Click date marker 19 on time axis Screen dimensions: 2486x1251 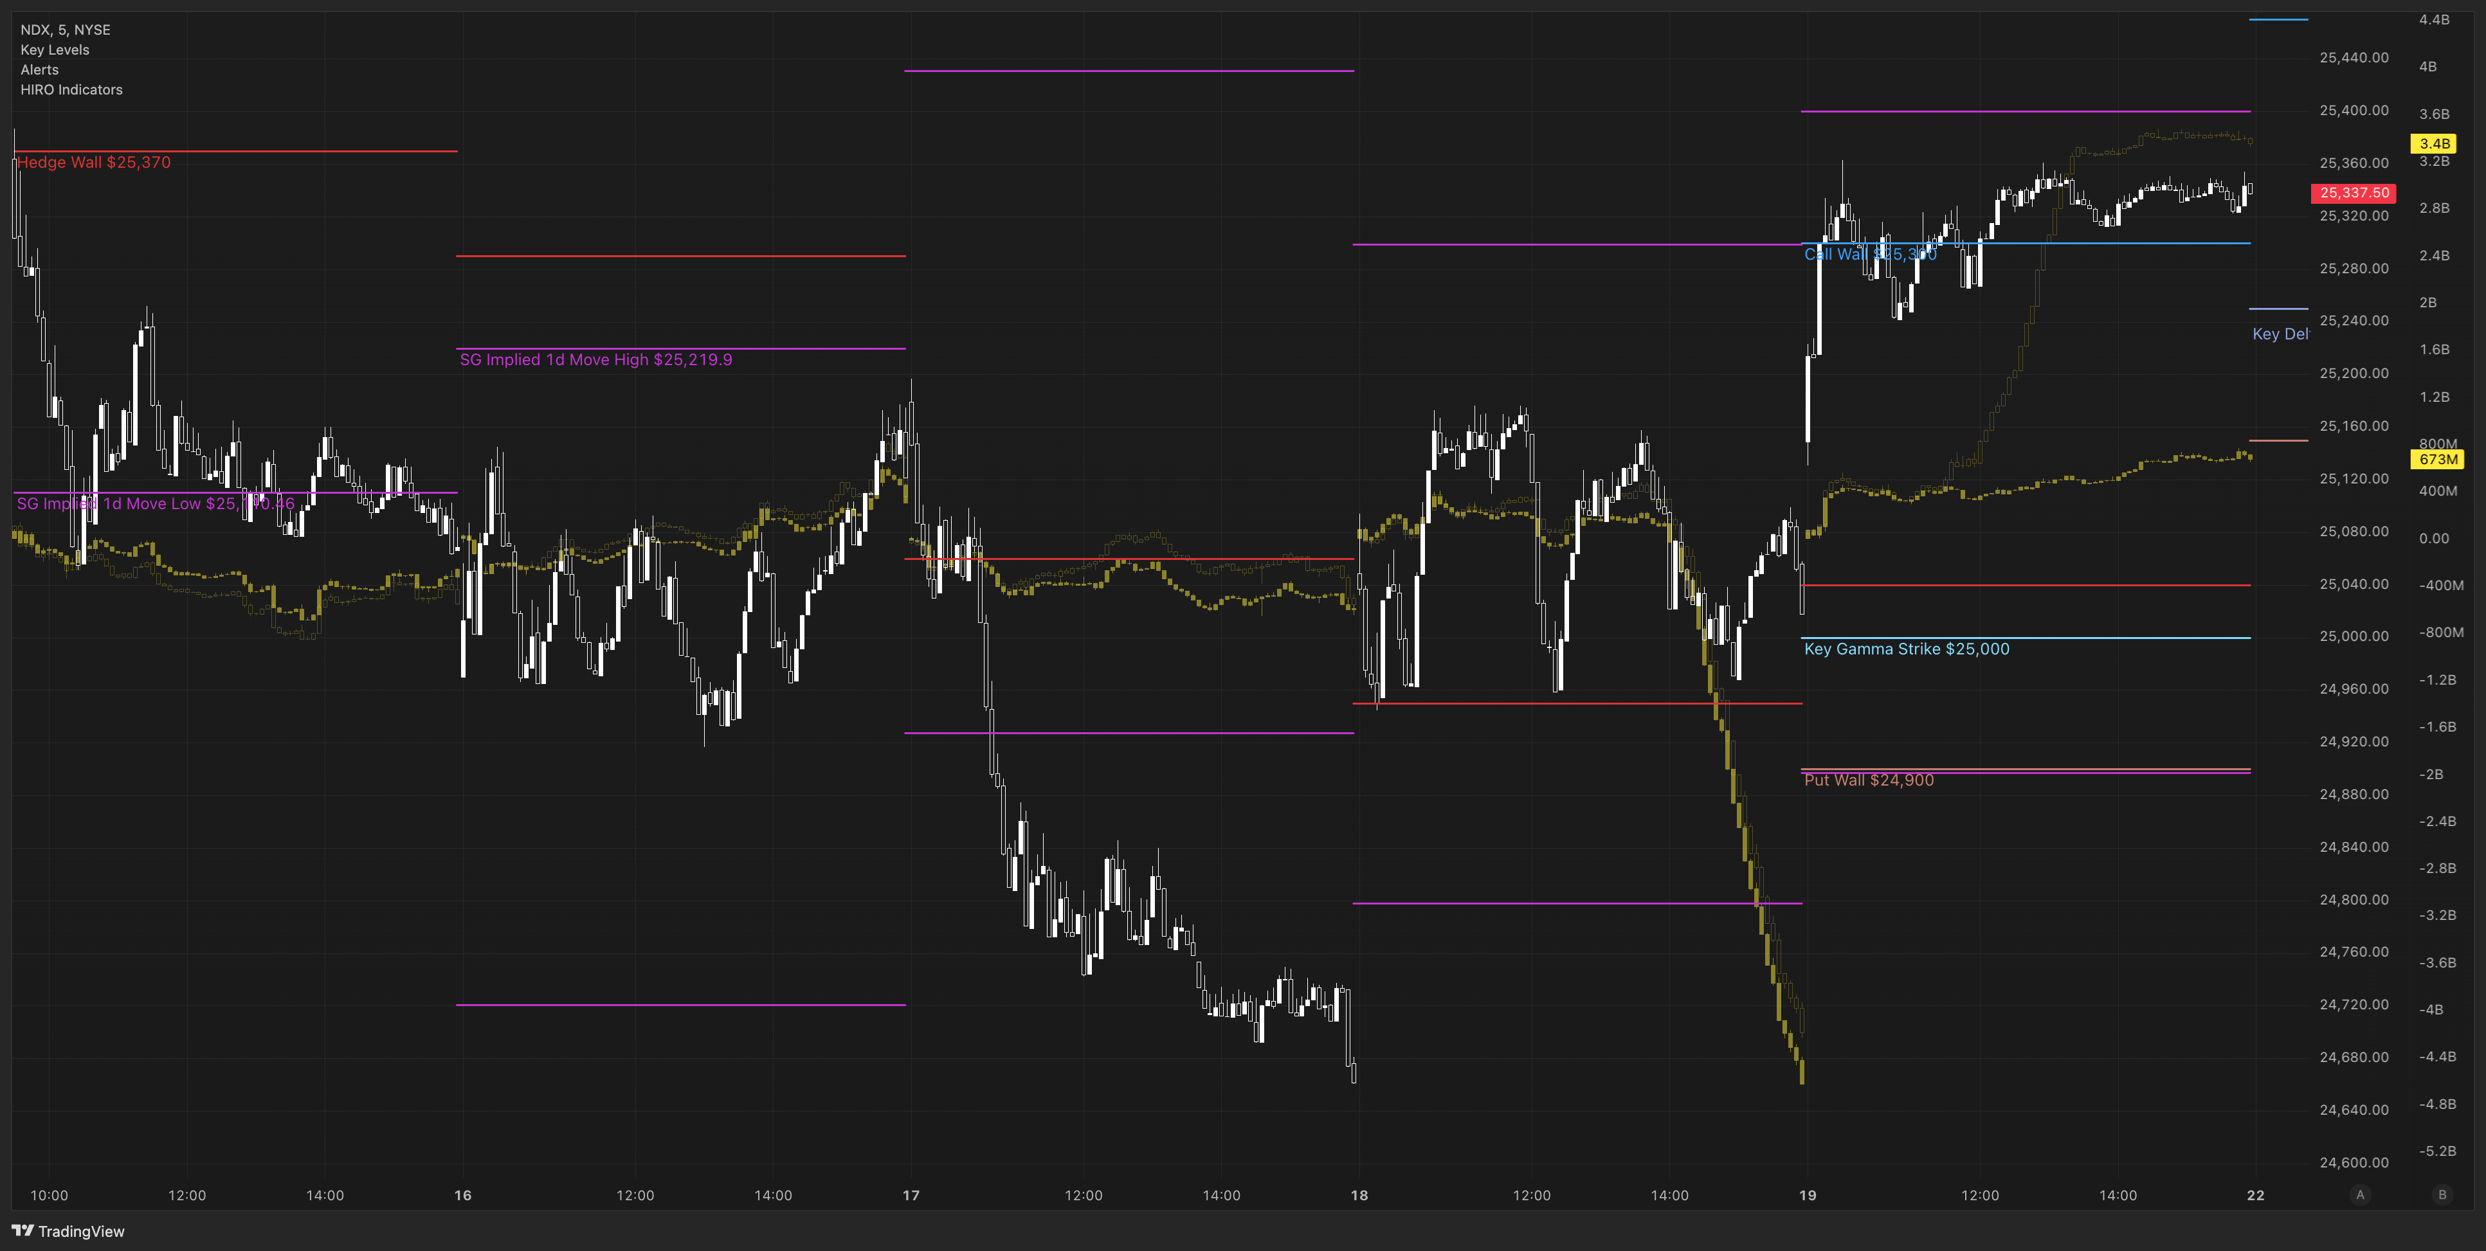pos(1806,1195)
